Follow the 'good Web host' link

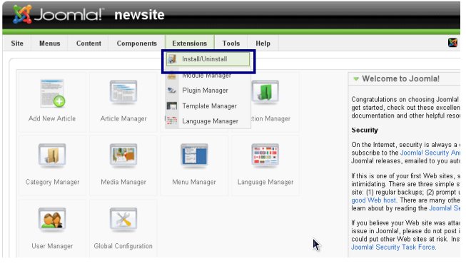click(373, 200)
